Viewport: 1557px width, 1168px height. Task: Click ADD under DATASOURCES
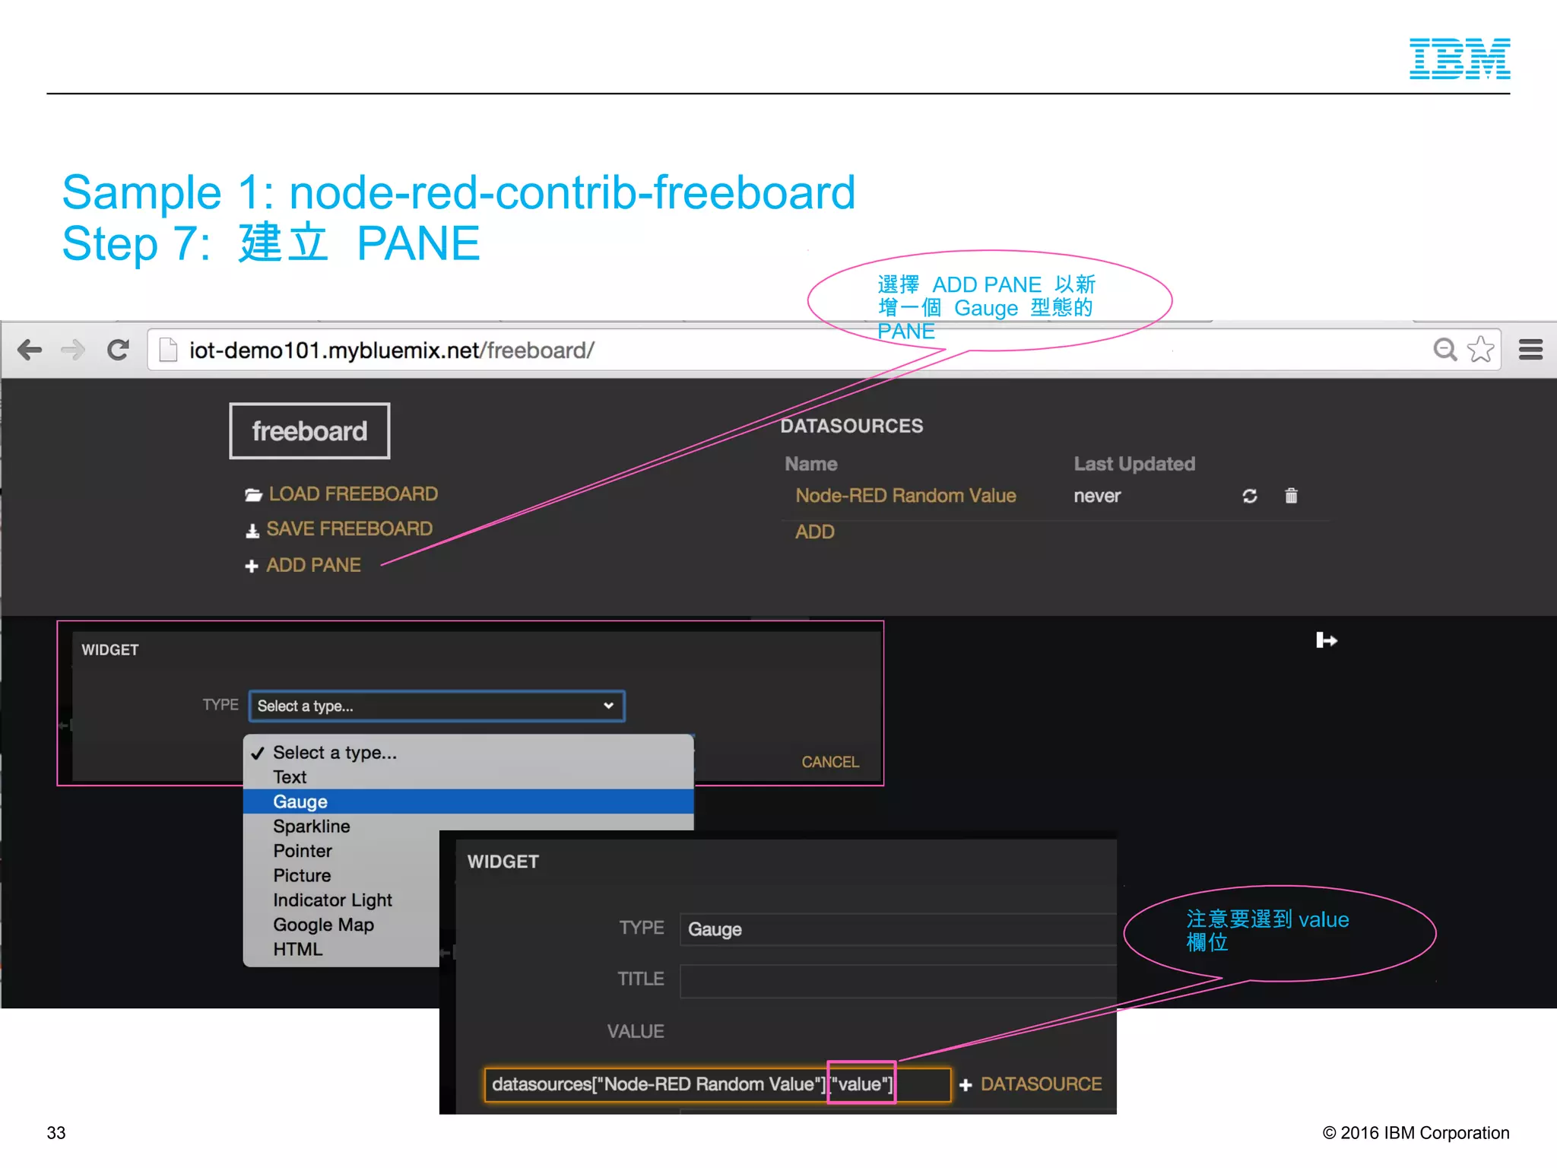tap(814, 532)
